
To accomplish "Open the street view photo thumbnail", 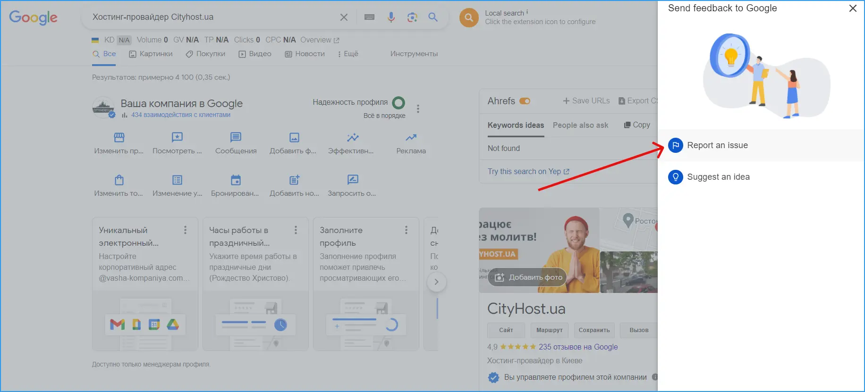I will [x=629, y=272].
